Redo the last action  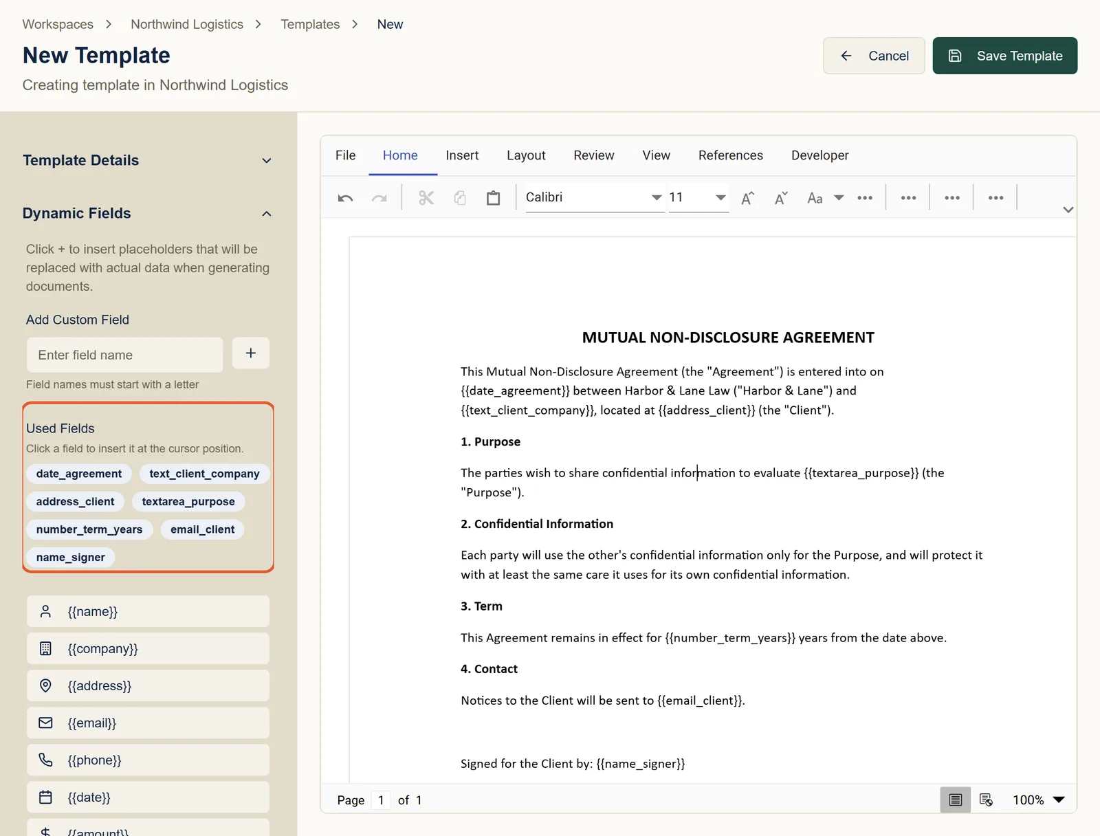(379, 198)
